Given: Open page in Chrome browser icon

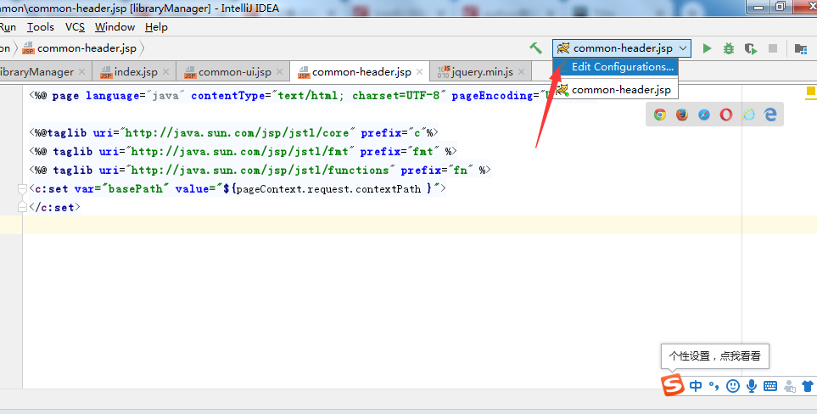Looking at the screenshot, I should (x=660, y=115).
